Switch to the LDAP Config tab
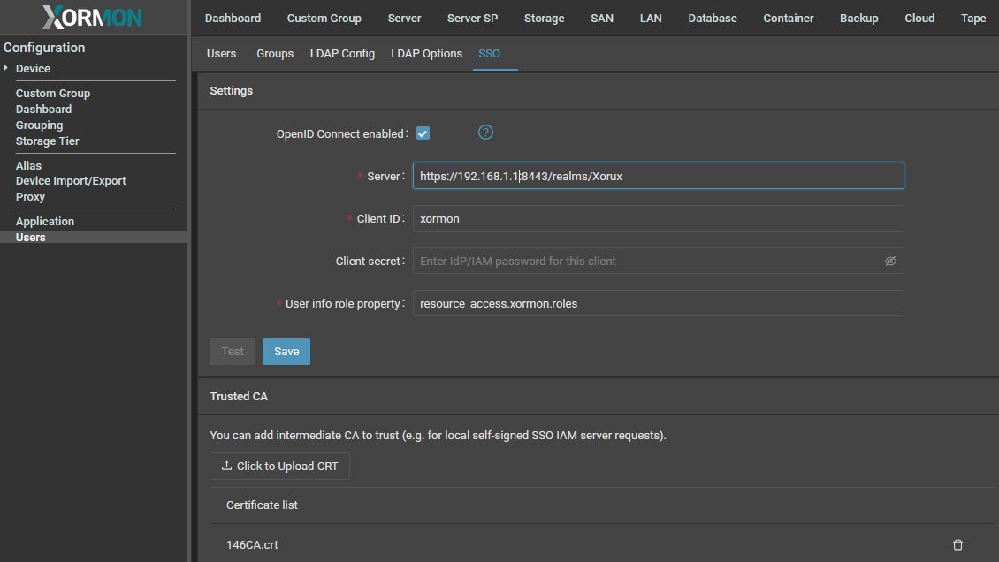The width and height of the screenshot is (999, 562). pyautogui.click(x=342, y=54)
